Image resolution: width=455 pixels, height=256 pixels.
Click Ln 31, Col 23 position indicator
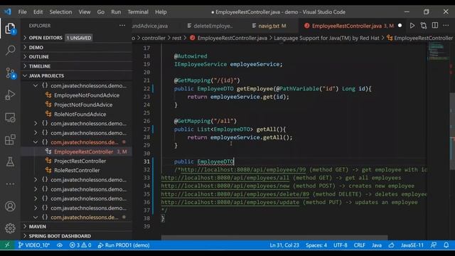[x=284, y=245]
